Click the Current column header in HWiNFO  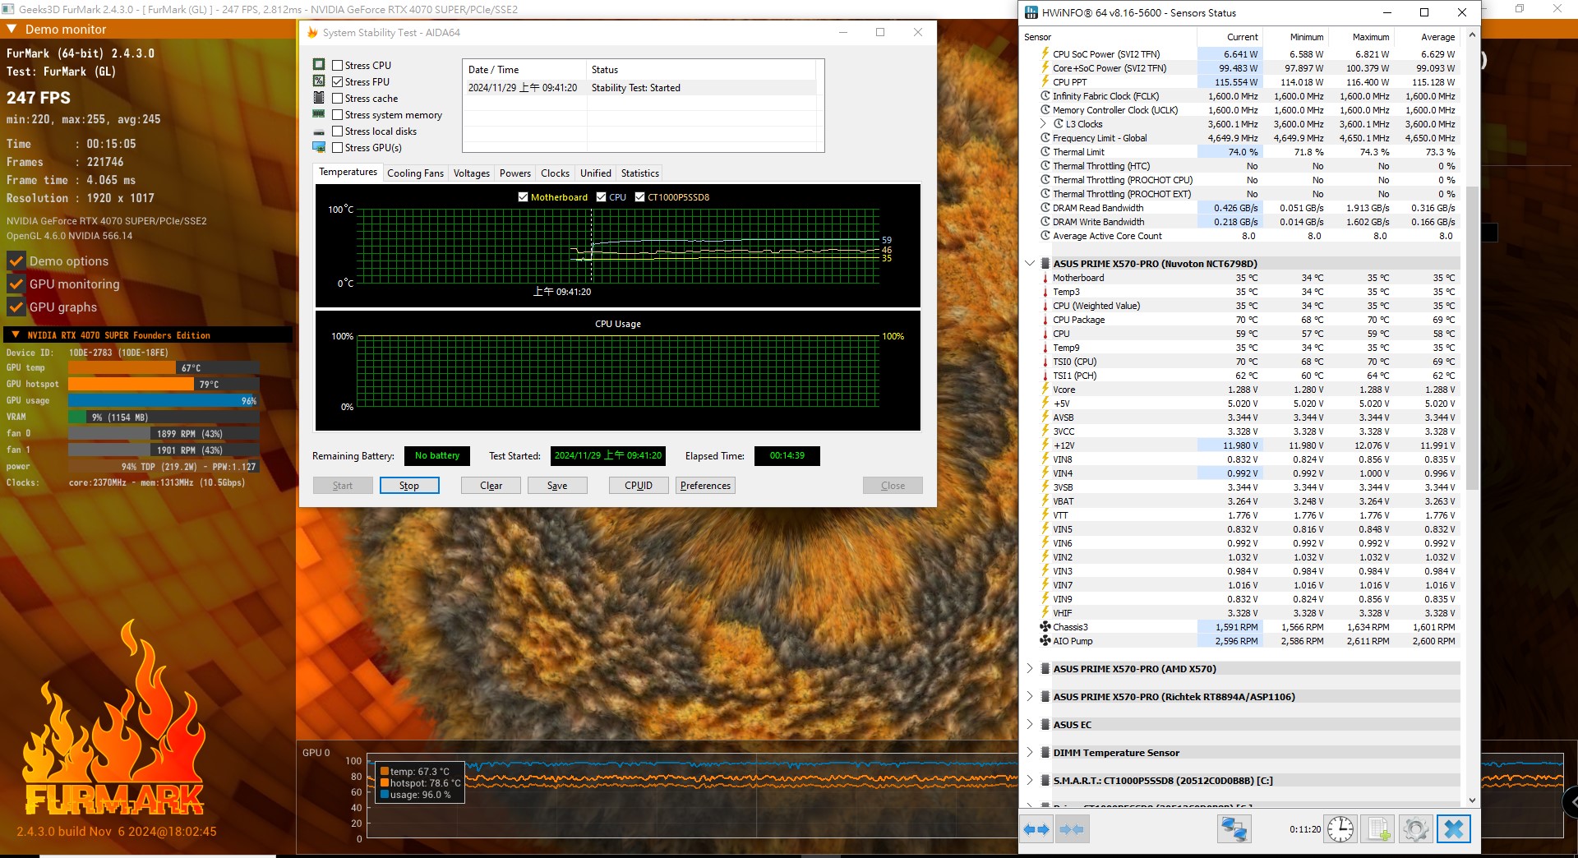(1230, 37)
